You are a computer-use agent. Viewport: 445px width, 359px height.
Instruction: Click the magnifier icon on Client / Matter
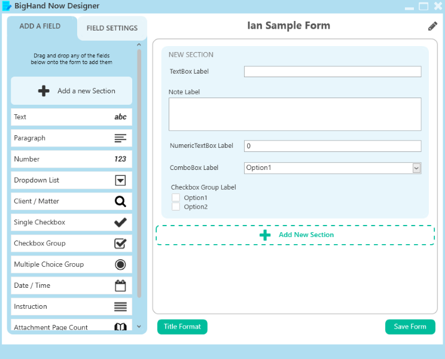120,202
